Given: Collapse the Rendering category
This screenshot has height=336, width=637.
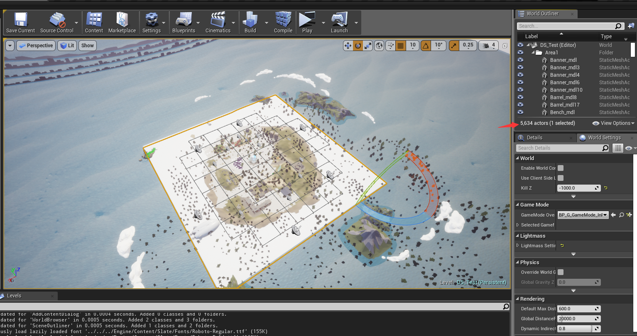Looking at the screenshot, I should tap(517, 299).
